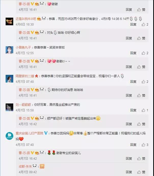Screen dimensions: 154x176
Task: Reply to 重庆安琪儿妇产医院's comment
Action: pos(133,145)
